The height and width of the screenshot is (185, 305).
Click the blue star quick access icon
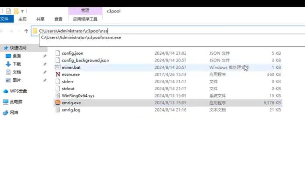click(x=6, y=48)
